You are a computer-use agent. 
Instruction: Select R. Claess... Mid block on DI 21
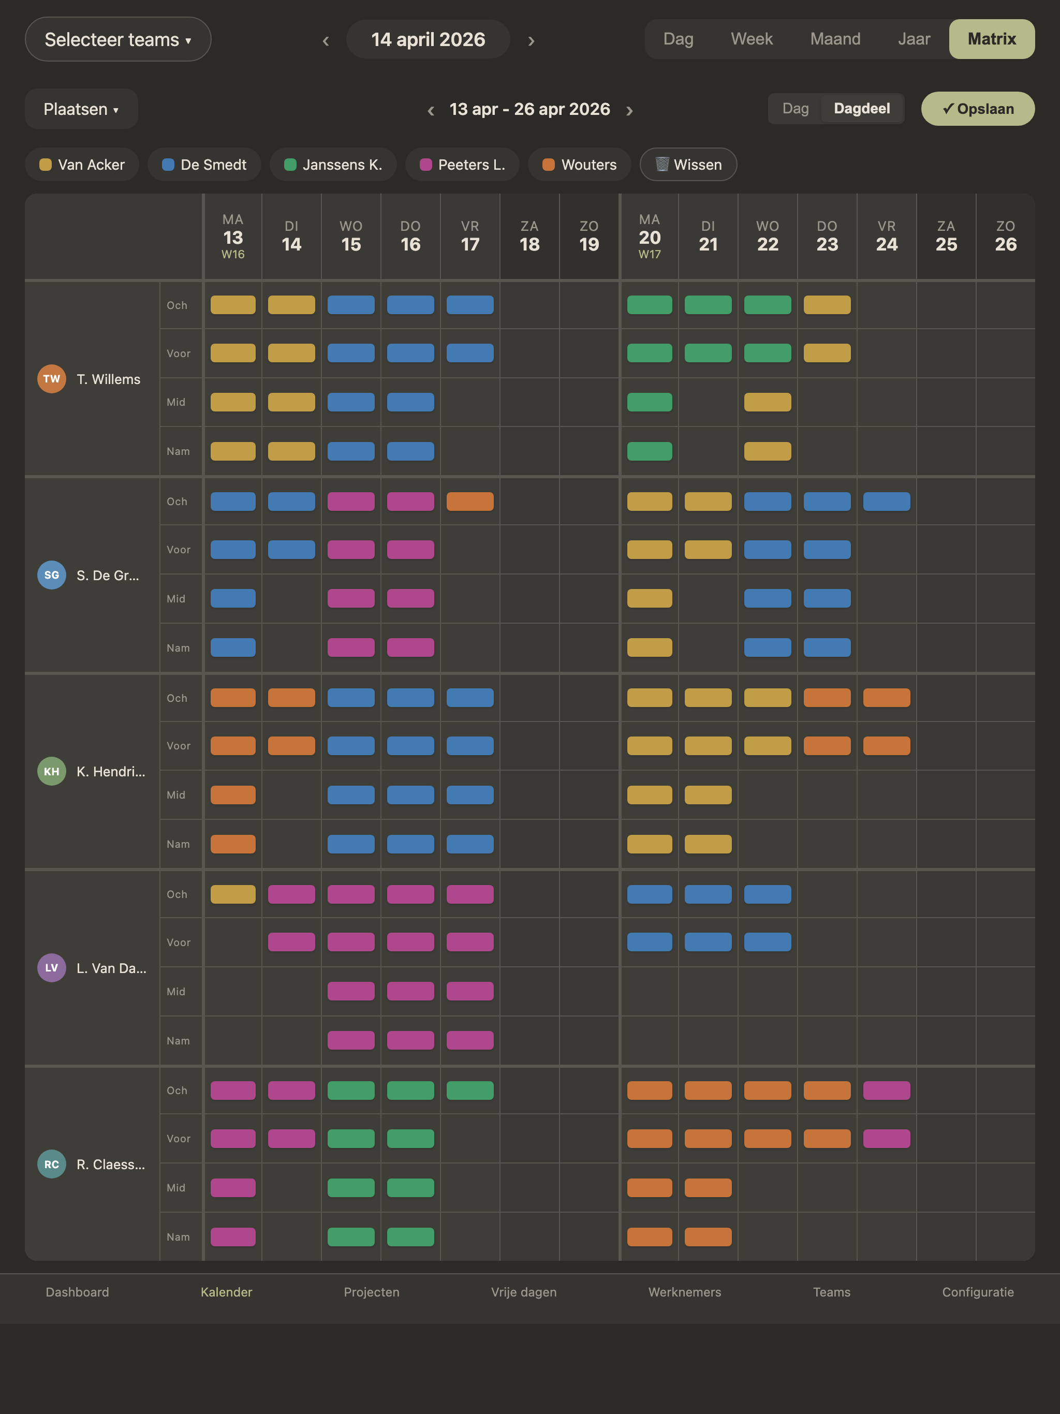point(709,1188)
